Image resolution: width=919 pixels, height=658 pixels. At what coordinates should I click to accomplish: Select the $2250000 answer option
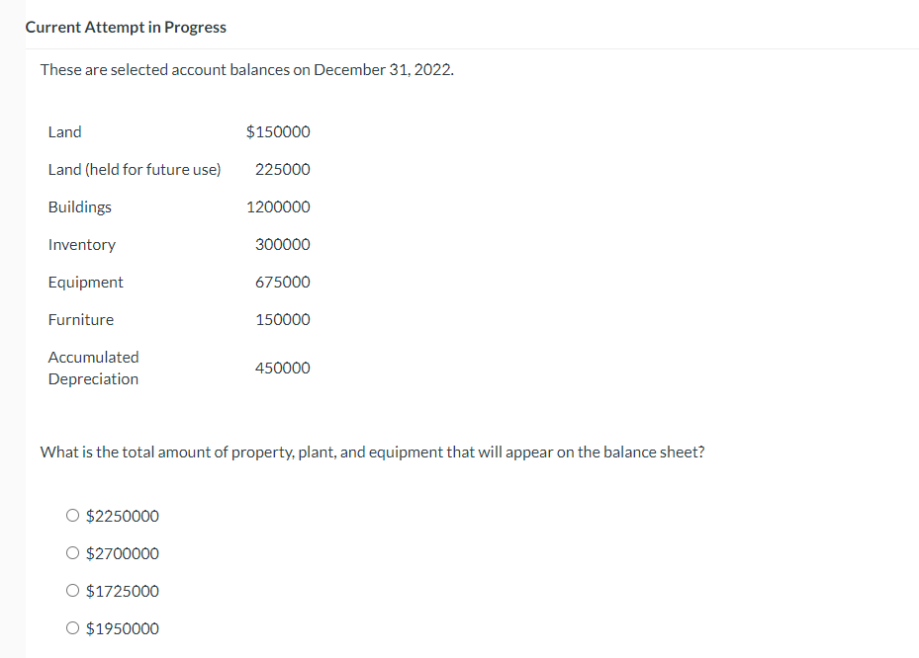[x=72, y=515]
